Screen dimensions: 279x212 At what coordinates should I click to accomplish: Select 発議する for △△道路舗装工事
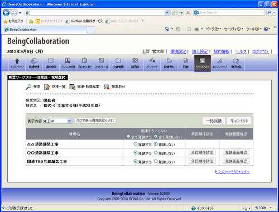136,144
